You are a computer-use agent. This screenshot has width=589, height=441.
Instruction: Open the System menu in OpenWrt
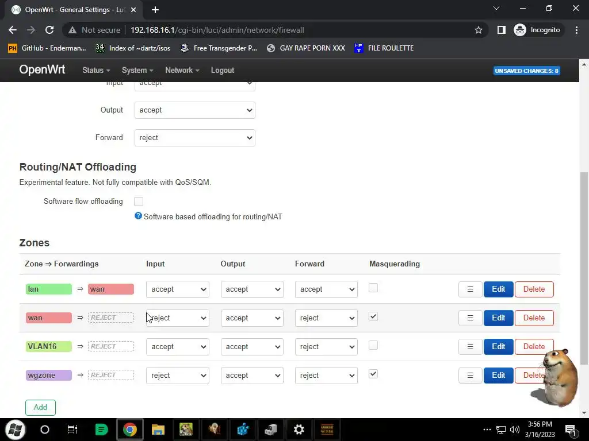137,70
